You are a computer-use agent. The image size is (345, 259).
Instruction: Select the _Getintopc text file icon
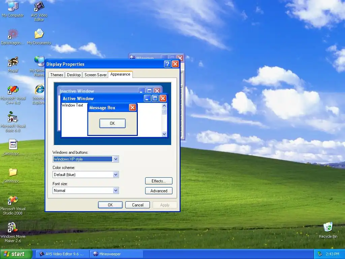13,147
